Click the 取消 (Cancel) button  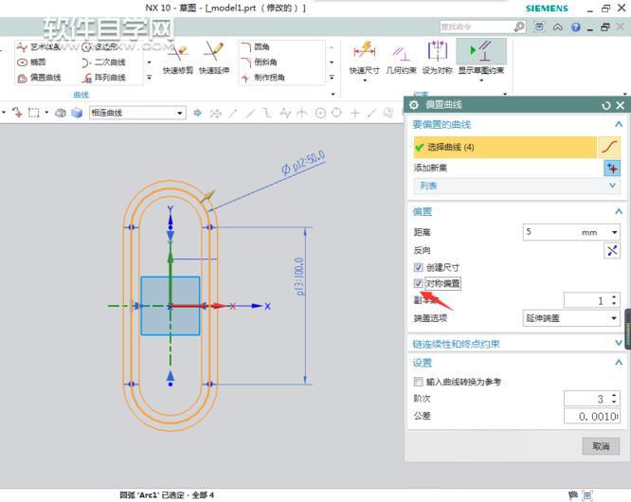point(601,446)
